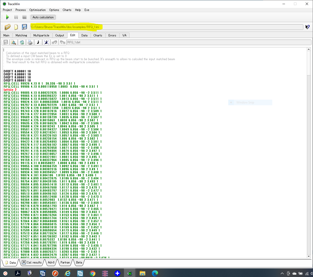Click the TraceWin icon in the taskbar
313x277 pixels.
(x=130, y=273)
